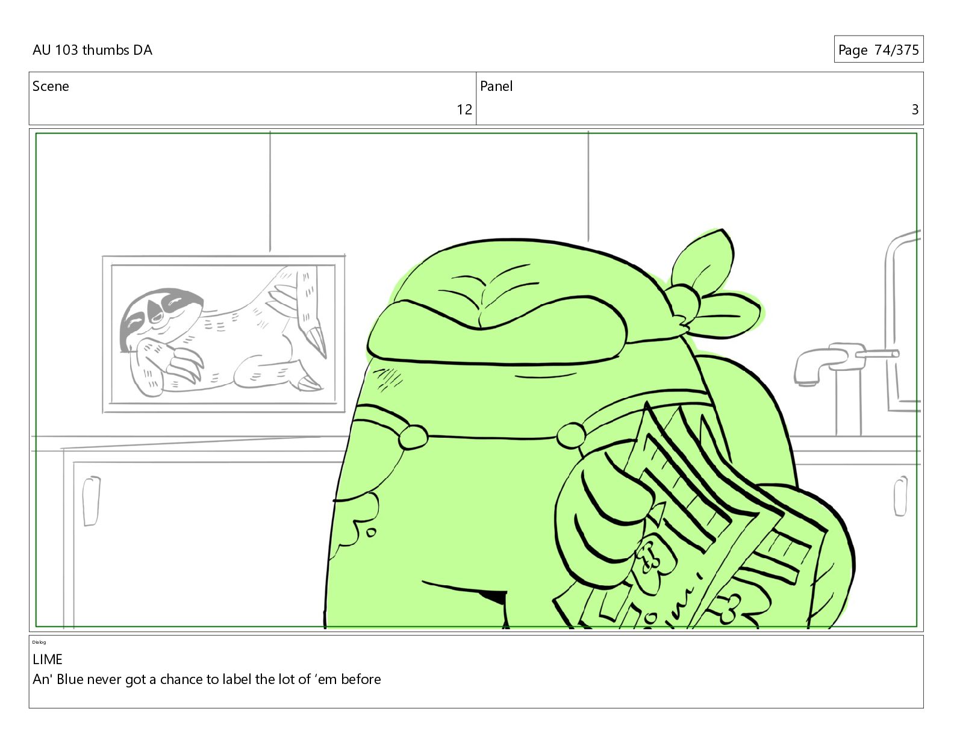Click the dialogue line starting "An' Blue never"
This screenshot has width=954, height=737.
click(x=207, y=680)
